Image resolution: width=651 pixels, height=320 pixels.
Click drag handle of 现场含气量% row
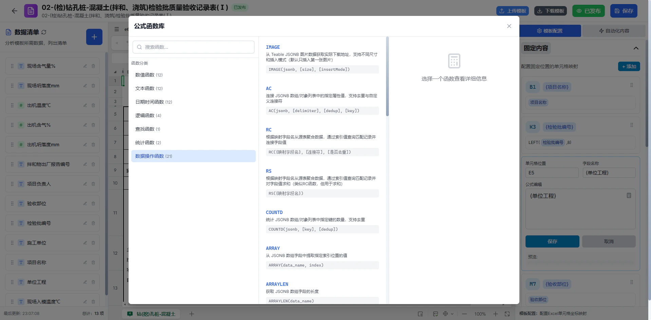12,66
